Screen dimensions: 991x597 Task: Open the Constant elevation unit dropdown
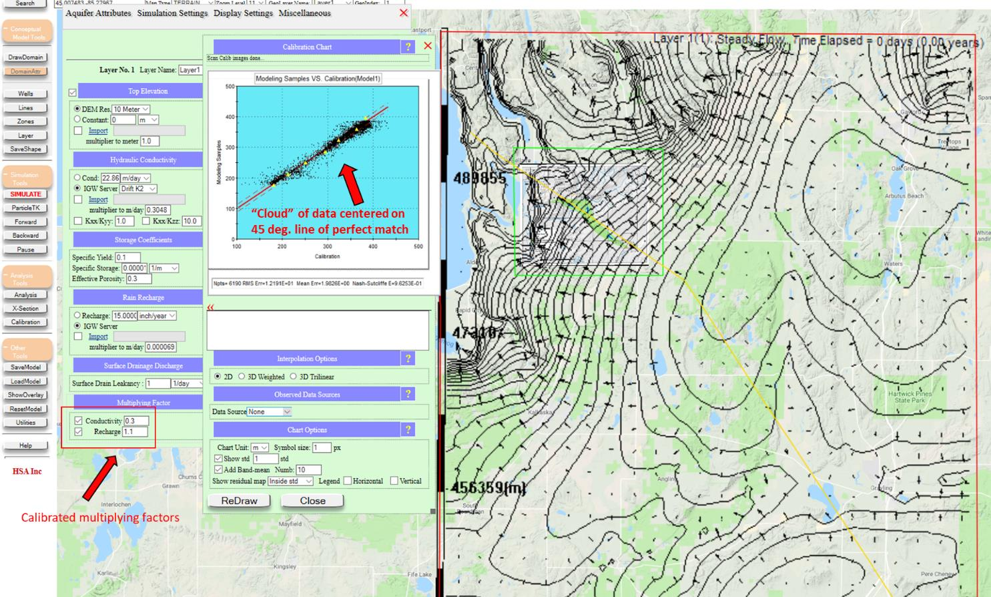tap(148, 120)
